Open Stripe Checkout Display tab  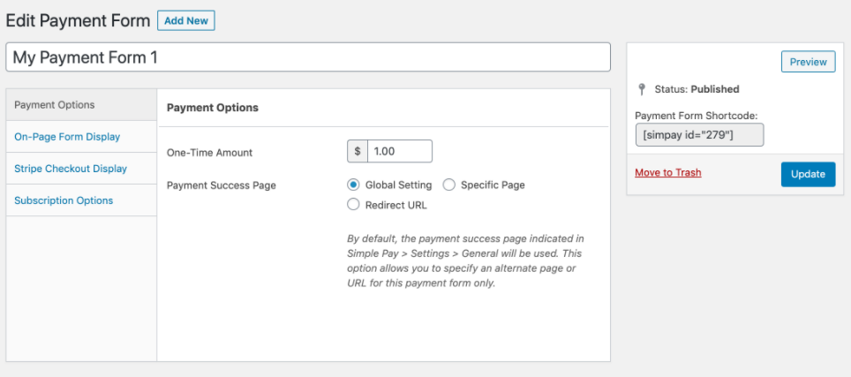click(81, 169)
